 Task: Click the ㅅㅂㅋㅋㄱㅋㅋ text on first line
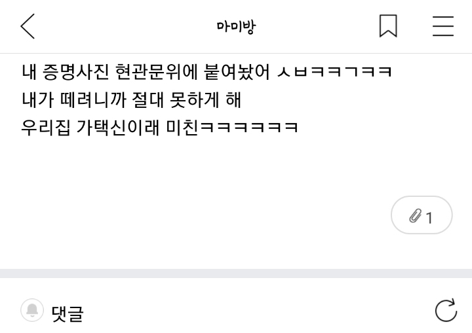(x=334, y=72)
